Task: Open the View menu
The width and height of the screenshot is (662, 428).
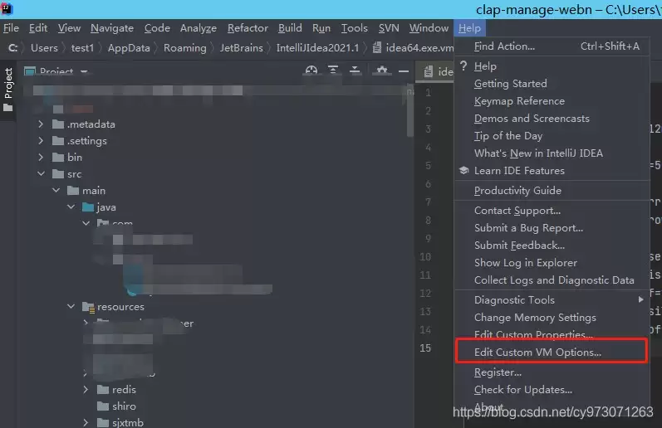Action: pyautogui.click(x=69, y=28)
